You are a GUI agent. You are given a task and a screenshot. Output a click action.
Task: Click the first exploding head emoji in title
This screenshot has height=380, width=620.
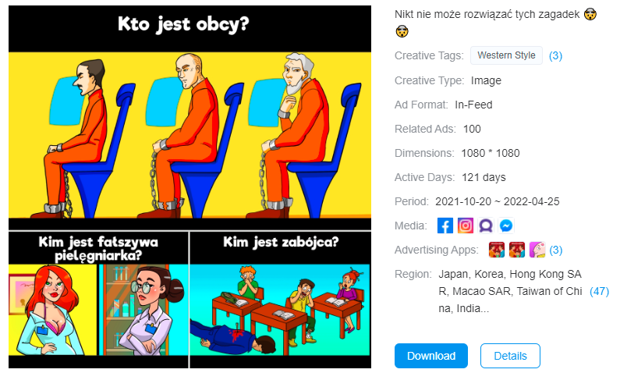click(x=590, y=15)
